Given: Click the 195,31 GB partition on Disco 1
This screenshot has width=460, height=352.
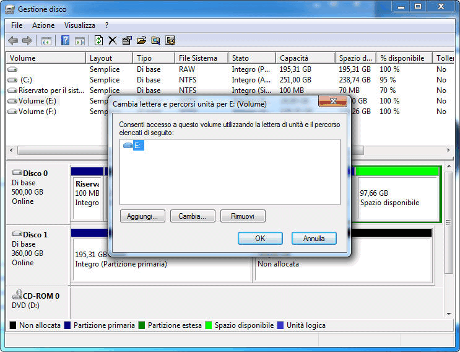Looking at the screenshot, I should (162, 260).
